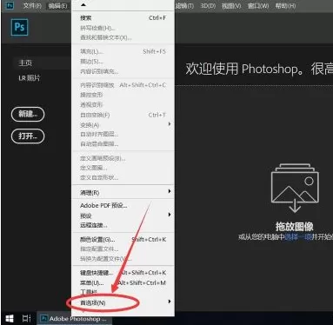This screenshot has width=333, height=325.
Task: Choose 描边(S)... menu item
Action: click(x=123, y=62)
